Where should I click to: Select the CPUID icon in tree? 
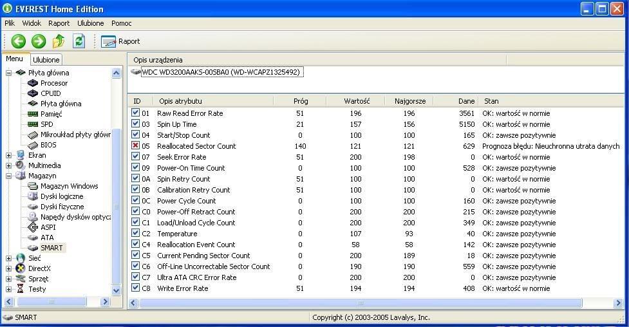(32, 93)
